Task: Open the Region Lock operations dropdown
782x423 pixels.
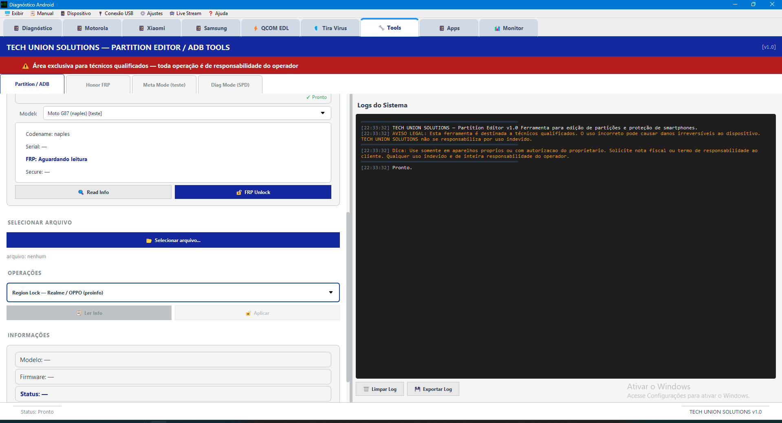Action: pos(173,292)
